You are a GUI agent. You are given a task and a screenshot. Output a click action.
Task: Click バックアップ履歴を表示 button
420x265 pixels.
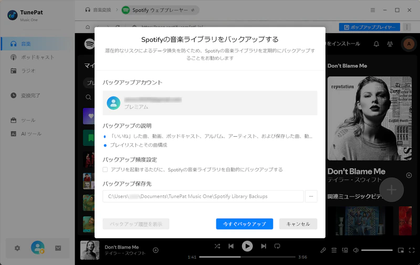click(136, 224)
